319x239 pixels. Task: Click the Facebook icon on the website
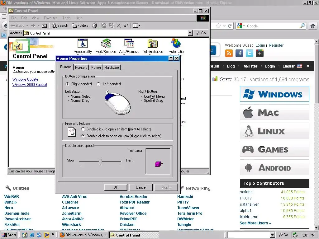coord(239,54)
